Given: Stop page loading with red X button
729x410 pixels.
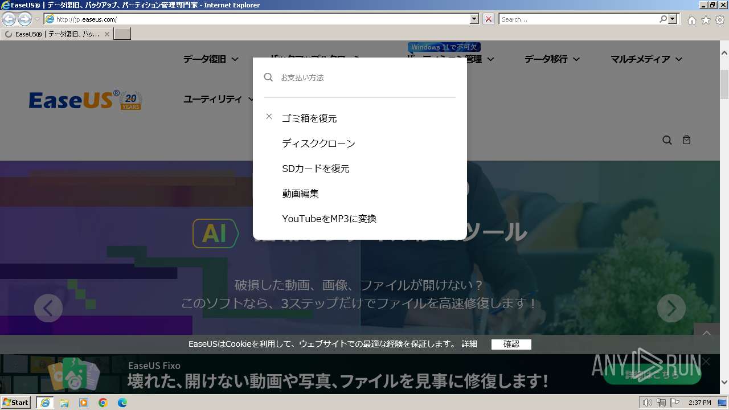Looking at the screenshot, I should point(489,19).
